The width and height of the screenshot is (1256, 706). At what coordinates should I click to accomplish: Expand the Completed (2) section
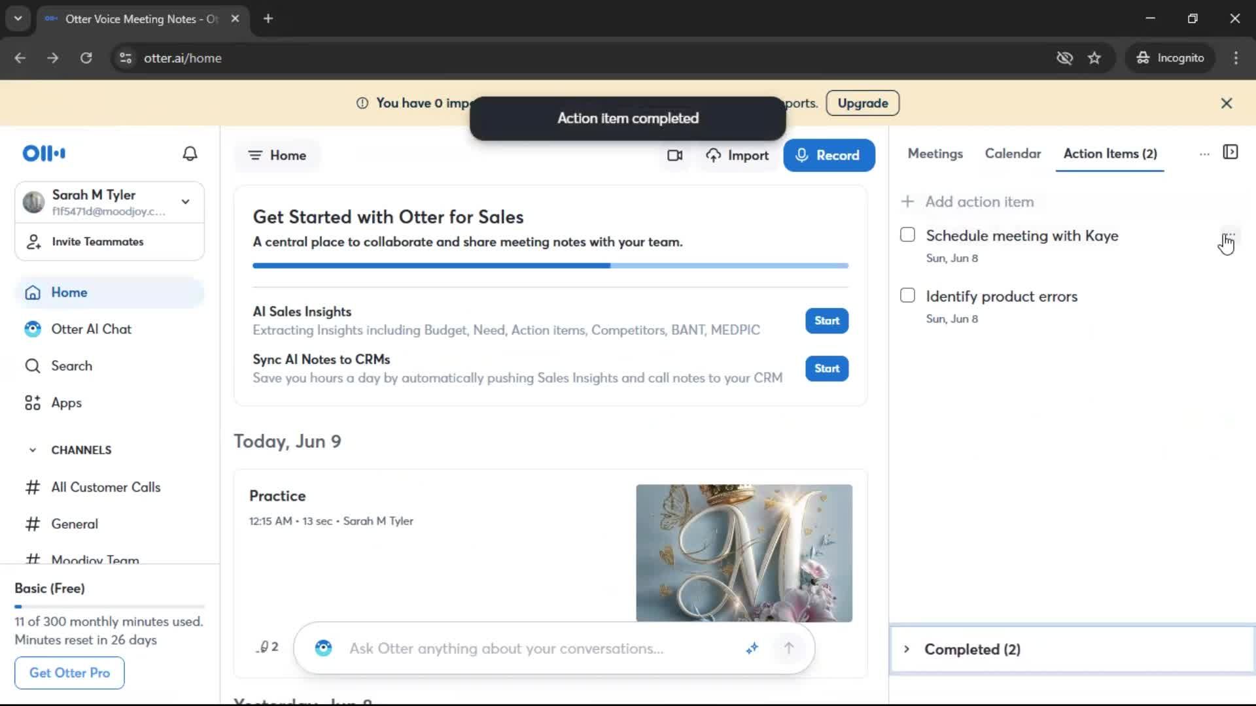coord(1072,649)
